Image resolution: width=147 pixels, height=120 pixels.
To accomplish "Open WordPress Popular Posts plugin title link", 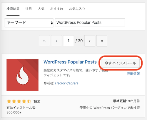I will 70,62.
